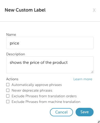100x123 pixels.
Task: Focus the Name input containing 'price'
Action: tap(50, 43)
